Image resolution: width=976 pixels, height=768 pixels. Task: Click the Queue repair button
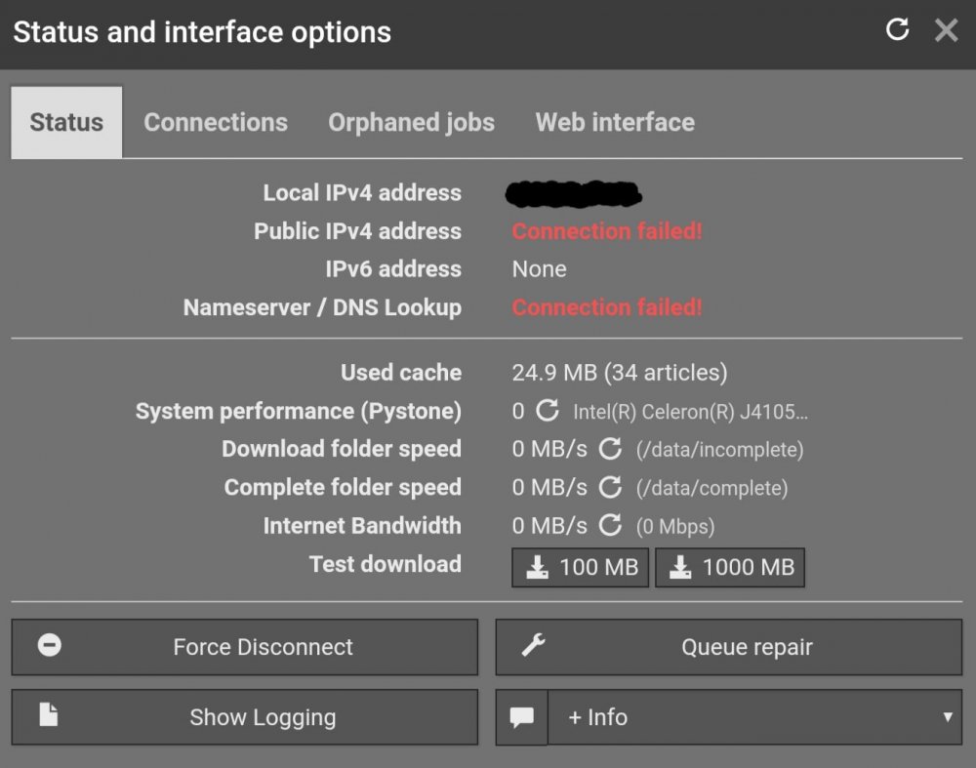(729, 647)
